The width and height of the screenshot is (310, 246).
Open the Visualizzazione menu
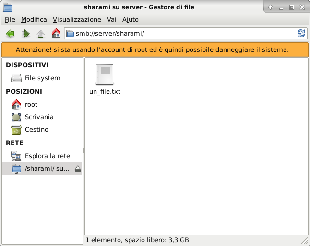point(77,19)
